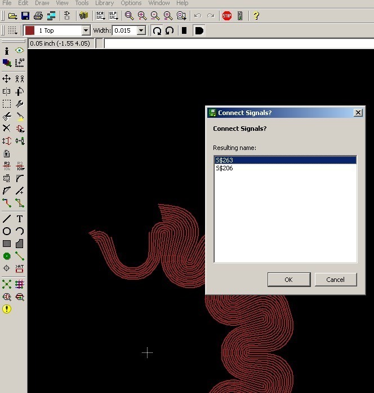Select the Delete X tool
The width and height of the screenshot is (374, 393).
7,129
